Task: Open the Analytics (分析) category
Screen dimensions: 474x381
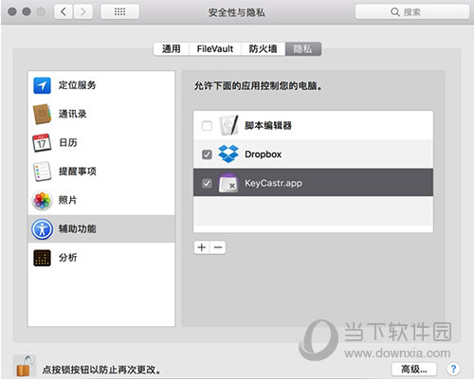Action: [101, 258]
